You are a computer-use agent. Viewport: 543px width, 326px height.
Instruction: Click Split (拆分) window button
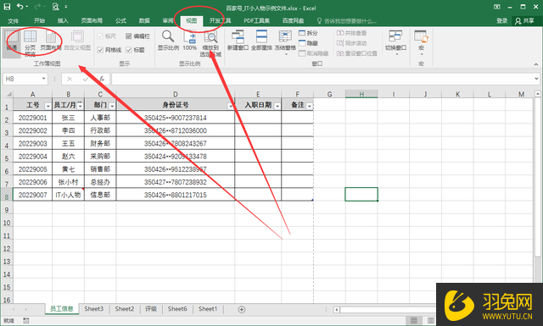[x=308, y=33]
